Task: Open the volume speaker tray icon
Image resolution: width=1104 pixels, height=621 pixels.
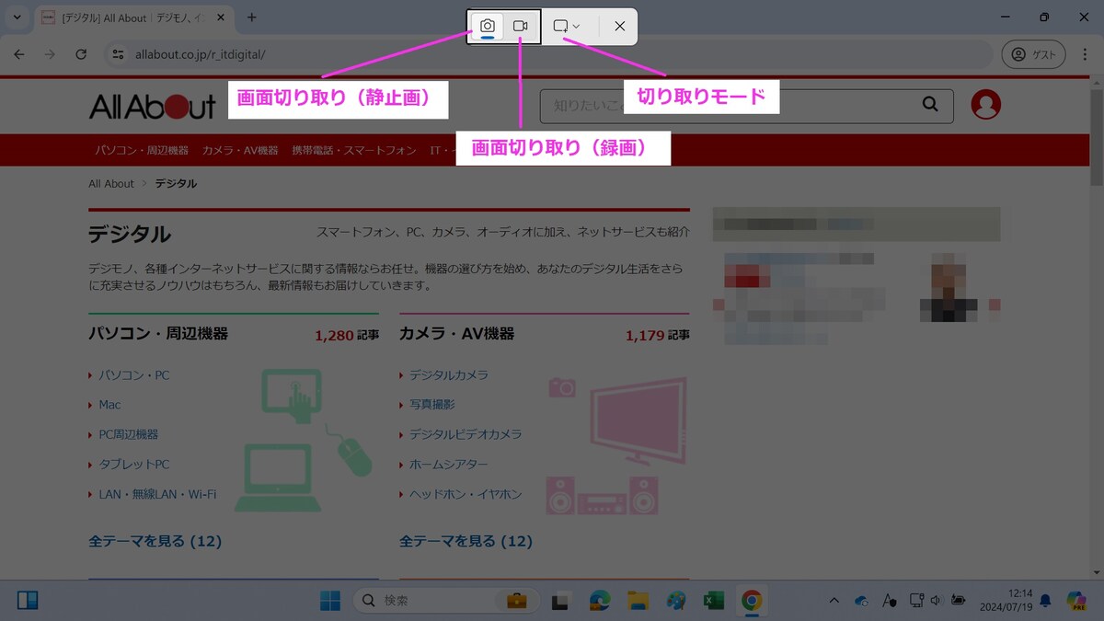Action: [936, 601]
